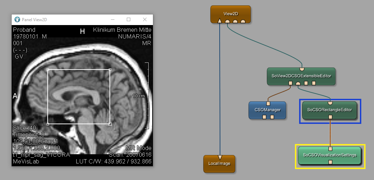Click top connector of LocalImage module

click(220, 157)
